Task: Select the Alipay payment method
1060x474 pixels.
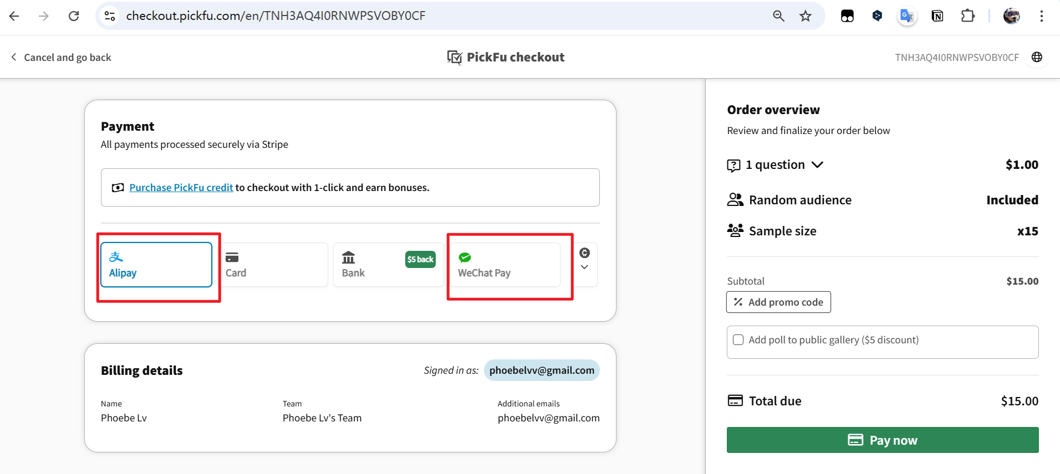Action: 156,265
